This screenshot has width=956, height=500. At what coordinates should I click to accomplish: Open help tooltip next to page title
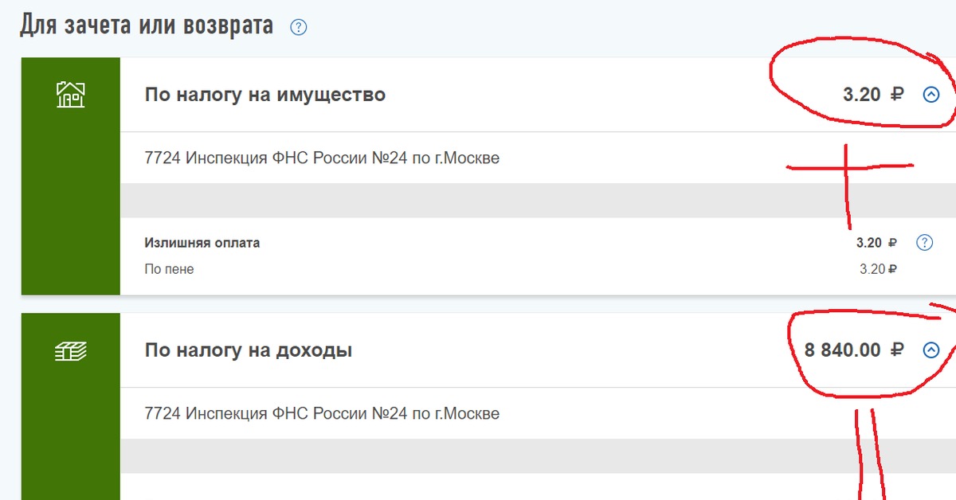click(298, 25)
